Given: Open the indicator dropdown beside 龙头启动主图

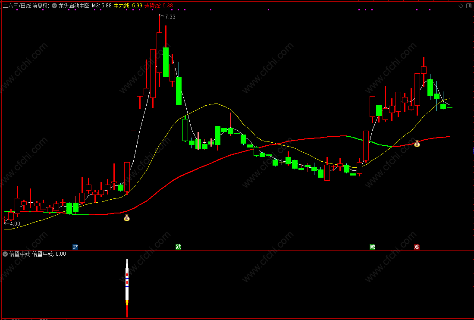Looking at the screenshot, I should [54, 6].
